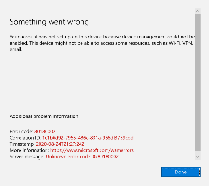Click the empty area above Additional problem information
Image resolution: width=209 pixels, height=186 pixels.
pyautogui.click(x=101, y=83)
